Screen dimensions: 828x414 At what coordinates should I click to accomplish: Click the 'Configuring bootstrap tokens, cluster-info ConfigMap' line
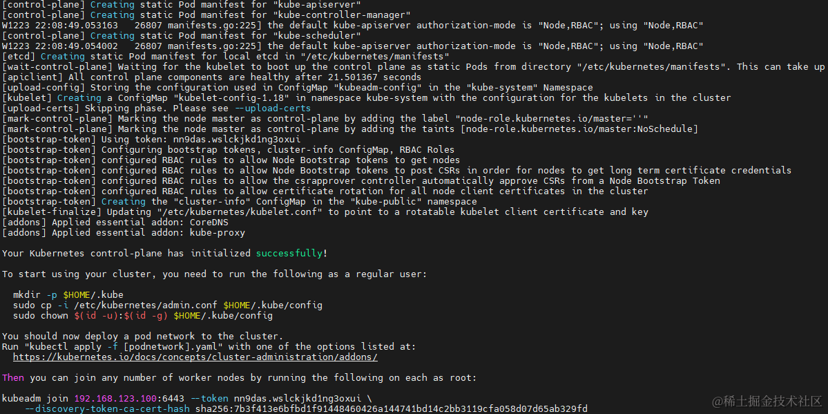pos(228,149)
